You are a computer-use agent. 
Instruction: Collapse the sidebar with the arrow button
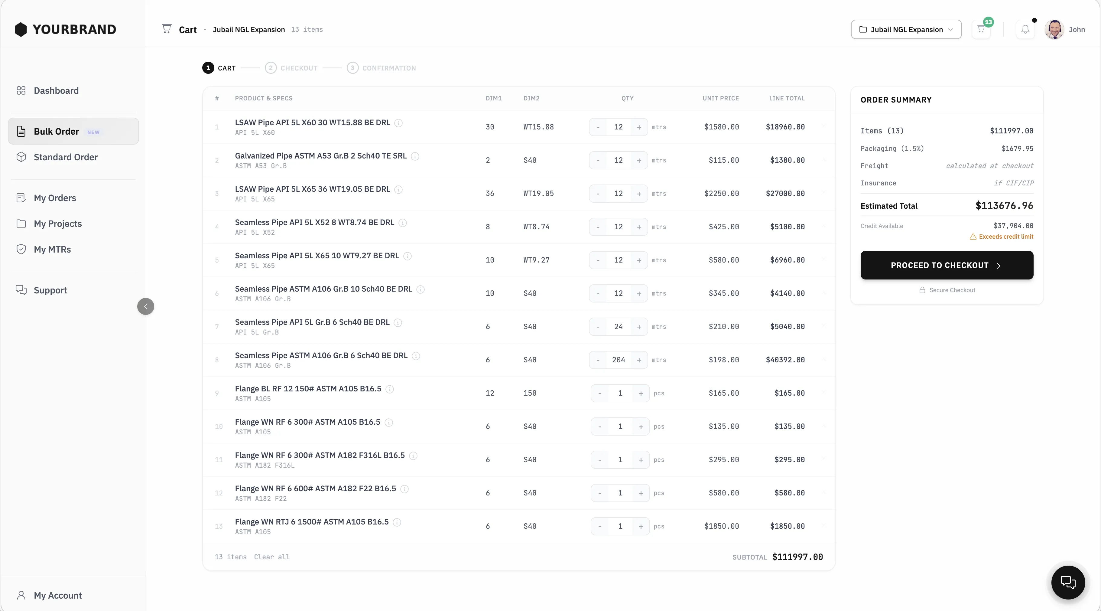[146, 307]
